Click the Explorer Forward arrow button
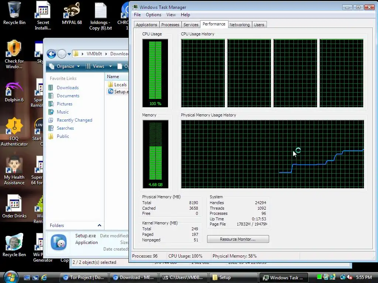The height and width of the screenshot is (283, 378). tap(62, 54)
